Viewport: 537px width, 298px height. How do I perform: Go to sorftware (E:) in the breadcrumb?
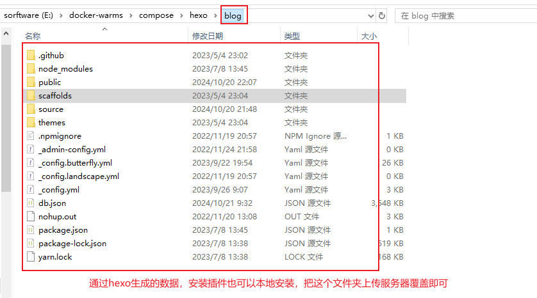coord(28,15)
